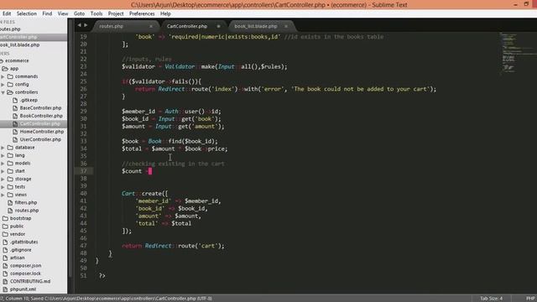The image size is (537, 302).
Task: Expand the lang folder
Action: tap(3, 155)
